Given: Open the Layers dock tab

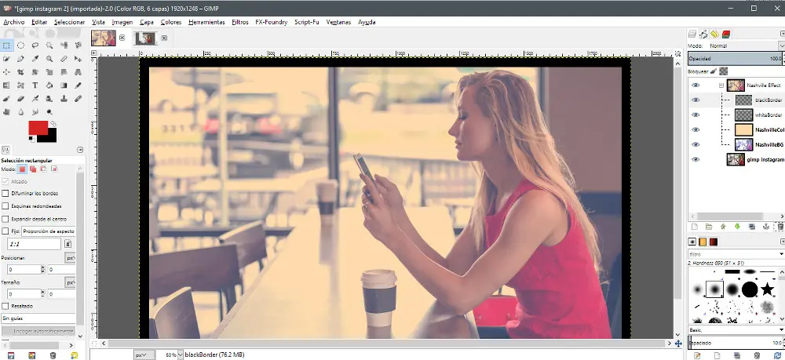Looking at the screenshot, I should coord(692,34).
